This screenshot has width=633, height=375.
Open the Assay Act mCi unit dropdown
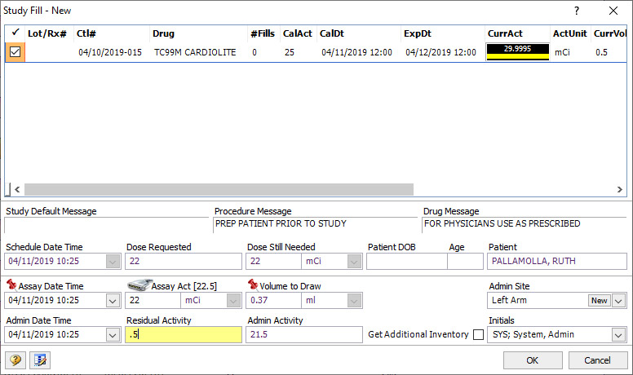click(x=233, y=300)
